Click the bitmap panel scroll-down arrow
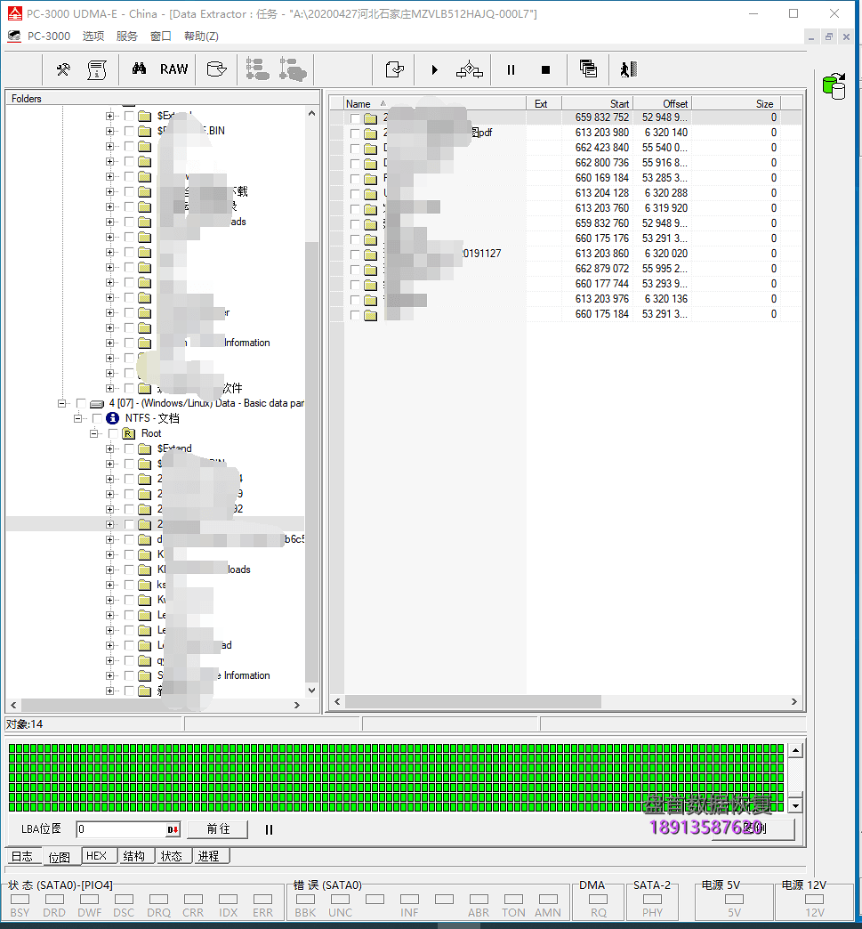862x929 pixels. pyautogui.click(x=795, y=806)
